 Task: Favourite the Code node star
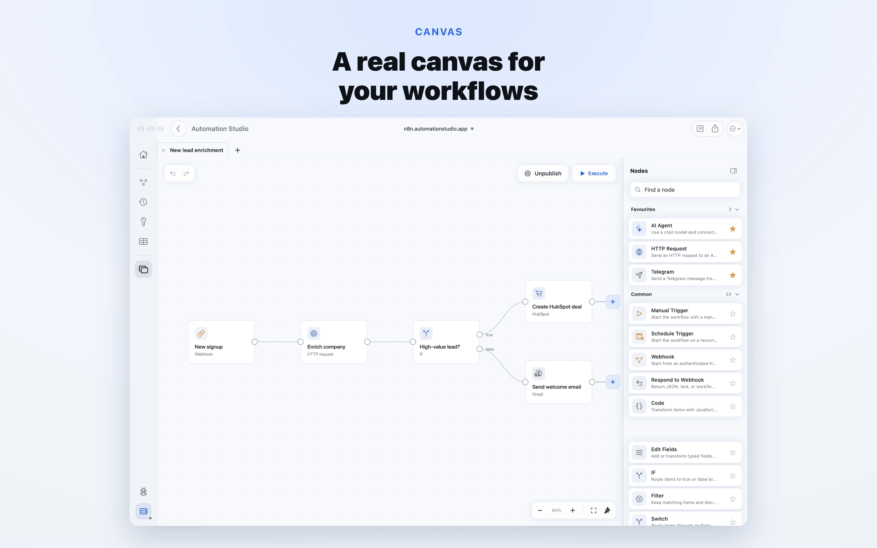pyautogui.click(x=732, y=406)
